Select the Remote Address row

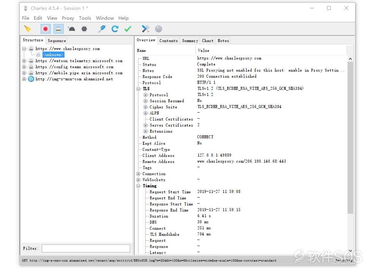click(241, 161)
